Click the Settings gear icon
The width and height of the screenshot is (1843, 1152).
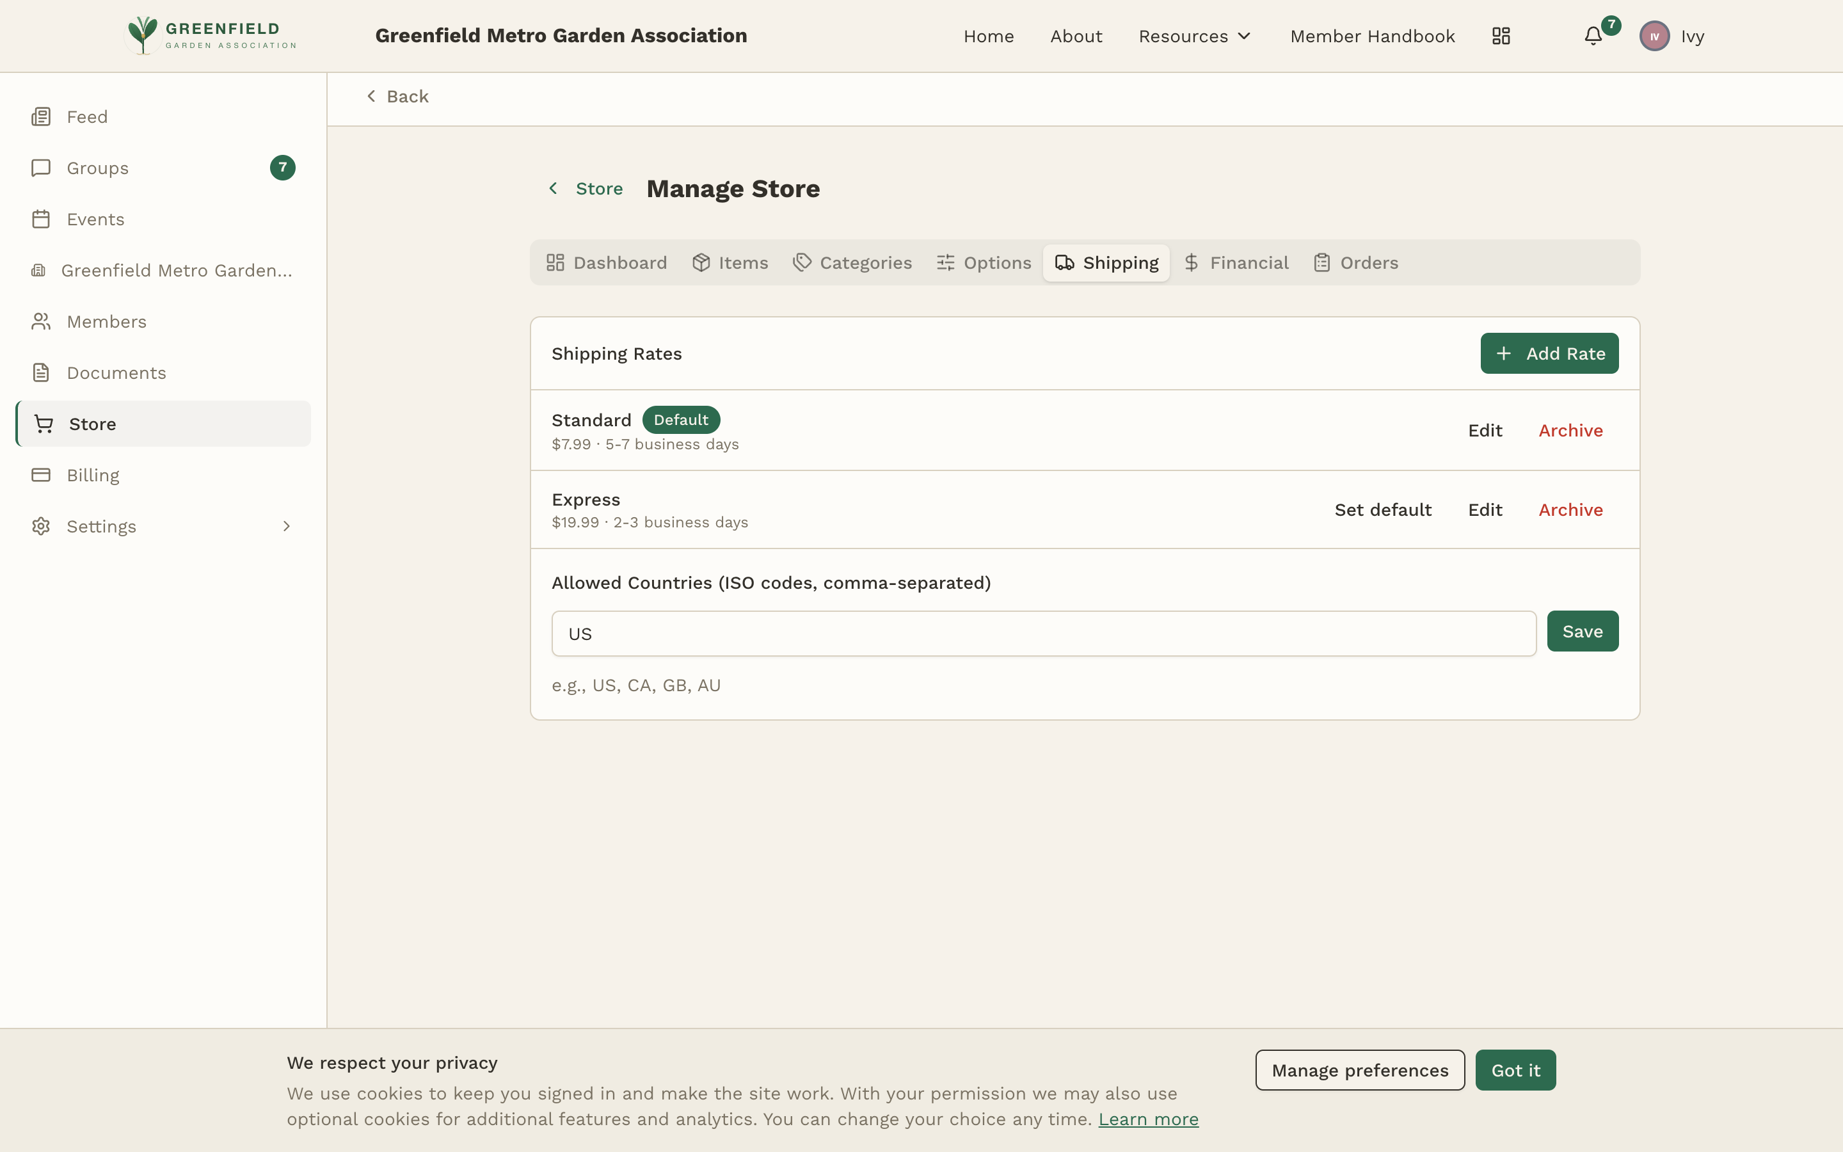(x=41, y=525)
